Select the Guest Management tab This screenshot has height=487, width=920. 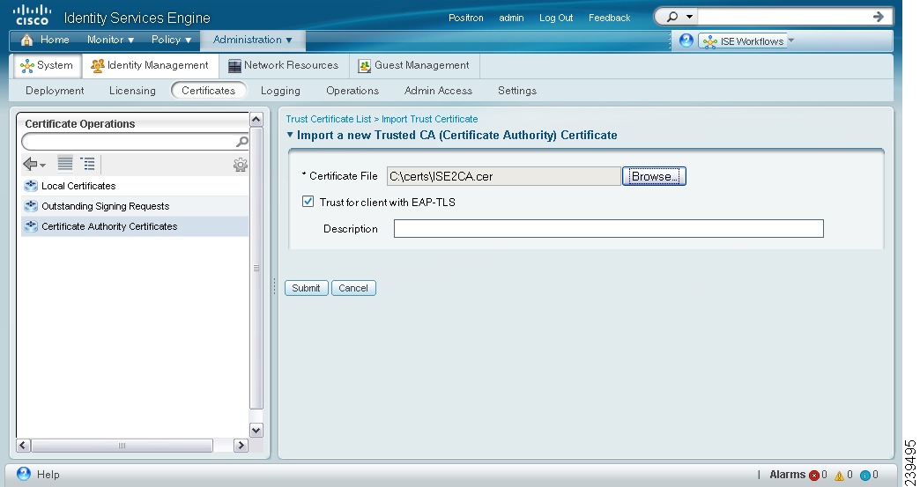(414, 66)
